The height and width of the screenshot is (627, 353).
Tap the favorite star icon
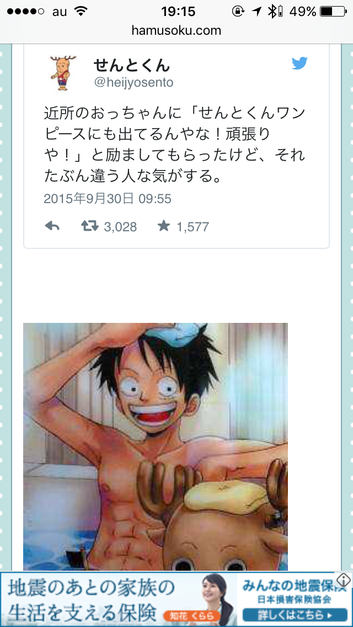point(163,226)
